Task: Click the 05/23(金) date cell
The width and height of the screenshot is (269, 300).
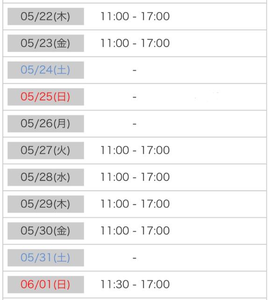Action: pos(46,43)
